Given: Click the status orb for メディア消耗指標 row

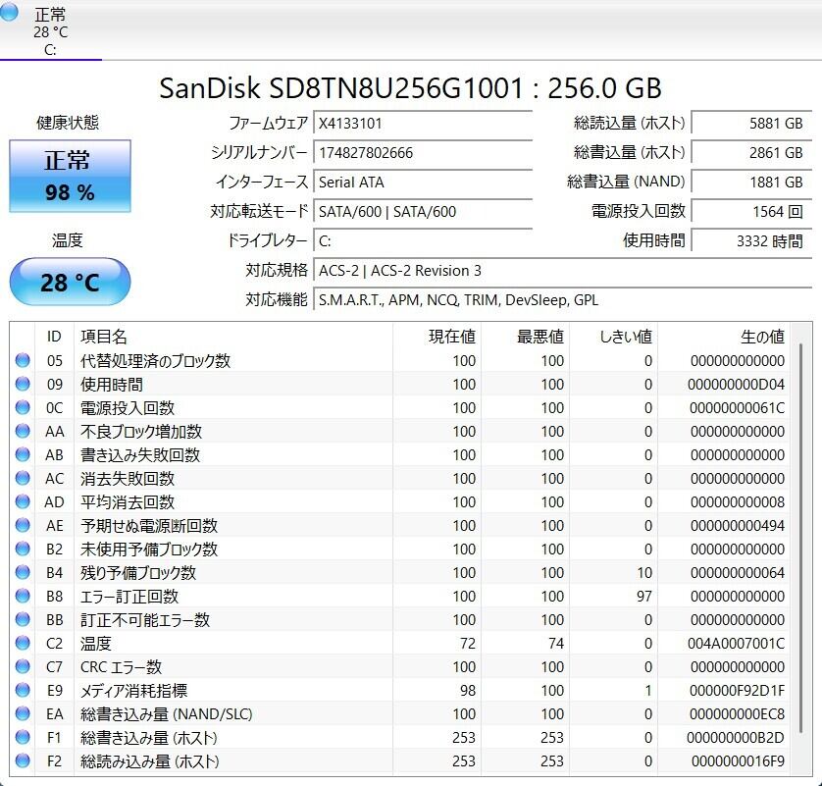Looking at the screenshot, I should pyautogui.click(x=23, y=691).
